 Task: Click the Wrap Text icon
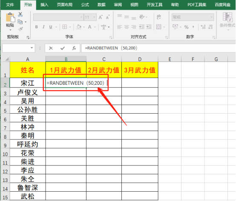[x=158, y=17]
